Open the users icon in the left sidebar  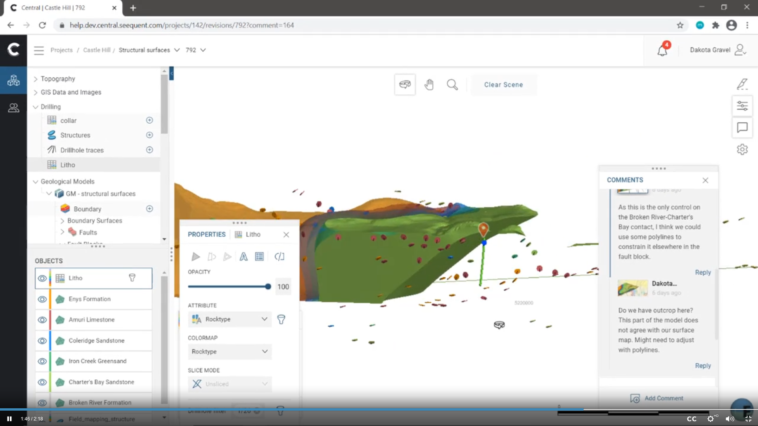(x=13, y=108)
